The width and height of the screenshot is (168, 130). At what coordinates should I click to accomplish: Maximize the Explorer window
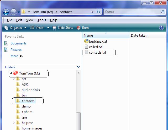(x=151, y=3)
